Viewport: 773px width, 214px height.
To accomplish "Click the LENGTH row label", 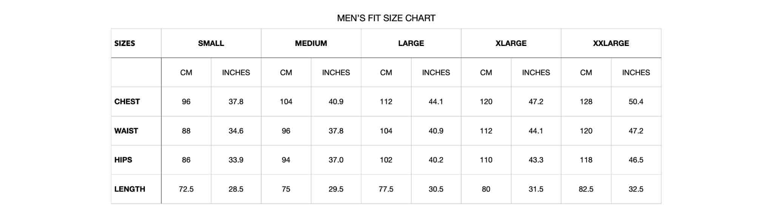I will [x=129, y=189].
